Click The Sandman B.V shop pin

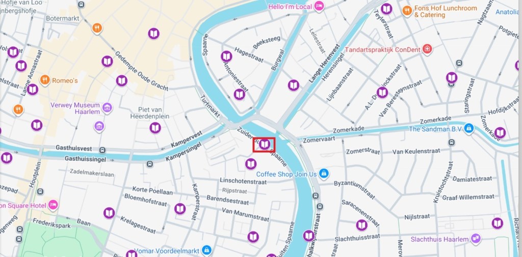[x=469, y=128]
